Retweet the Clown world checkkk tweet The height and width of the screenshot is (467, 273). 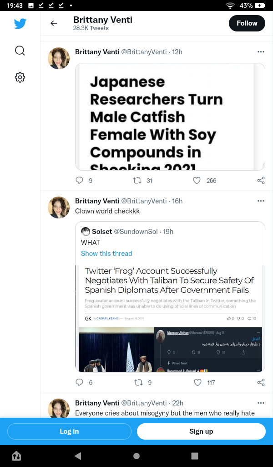pyautogui.click(x=138, y=383)
